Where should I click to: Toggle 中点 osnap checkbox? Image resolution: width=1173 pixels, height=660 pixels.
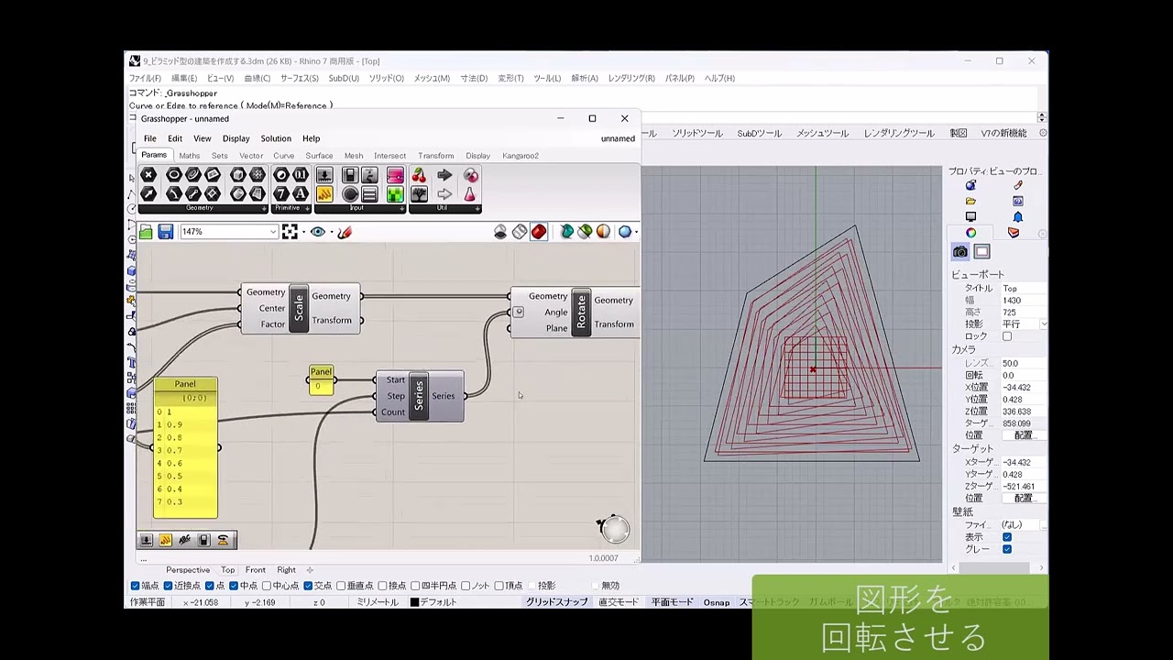(234, 586)
